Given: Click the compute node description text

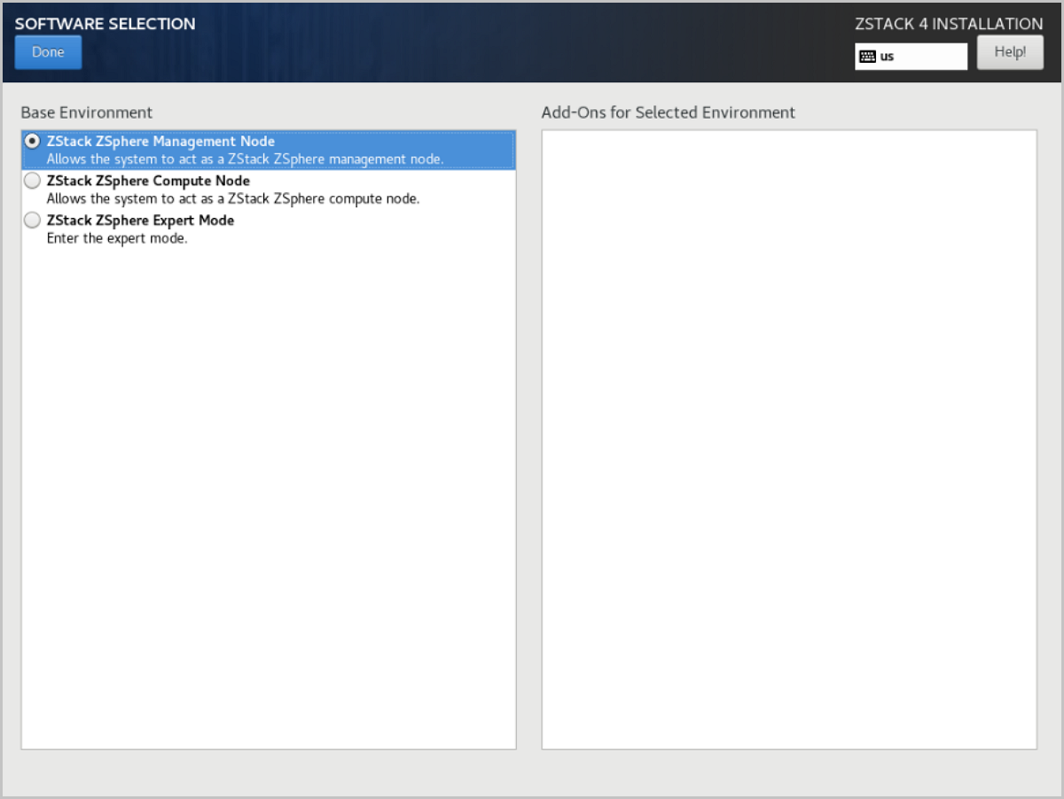Looking at the screenshot, I should coord(233,198).
